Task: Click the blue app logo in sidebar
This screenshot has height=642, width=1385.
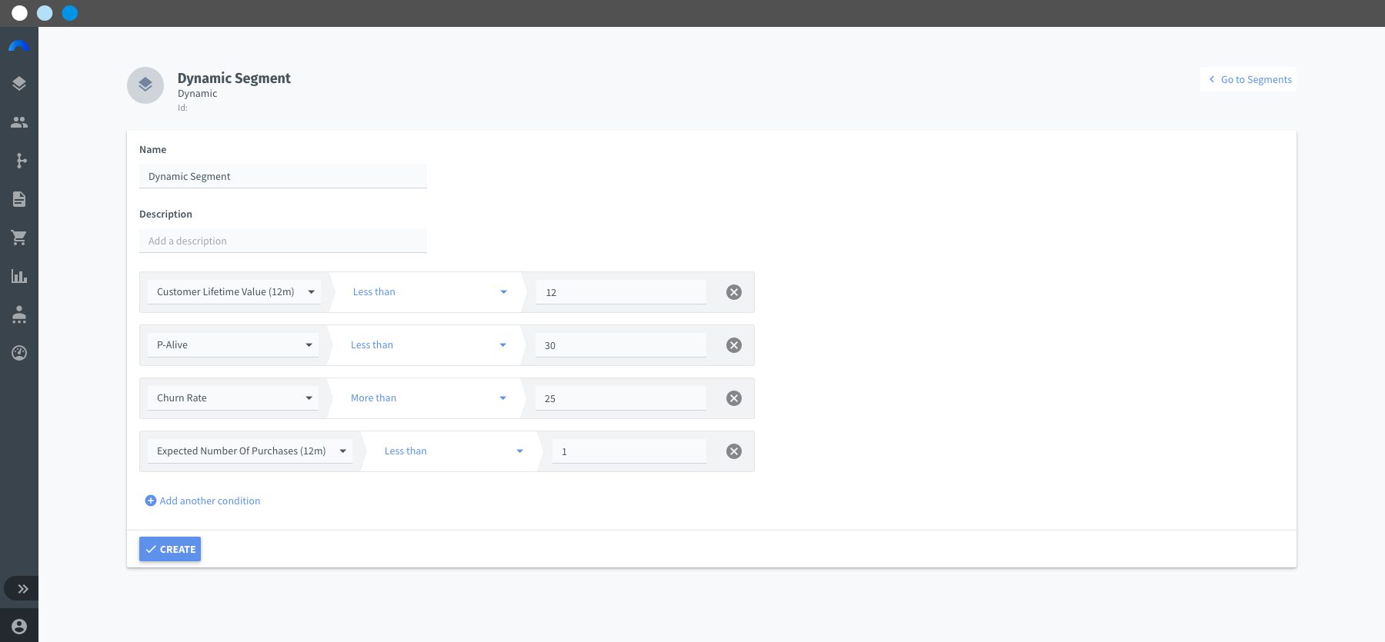Action: pos(18,47)
